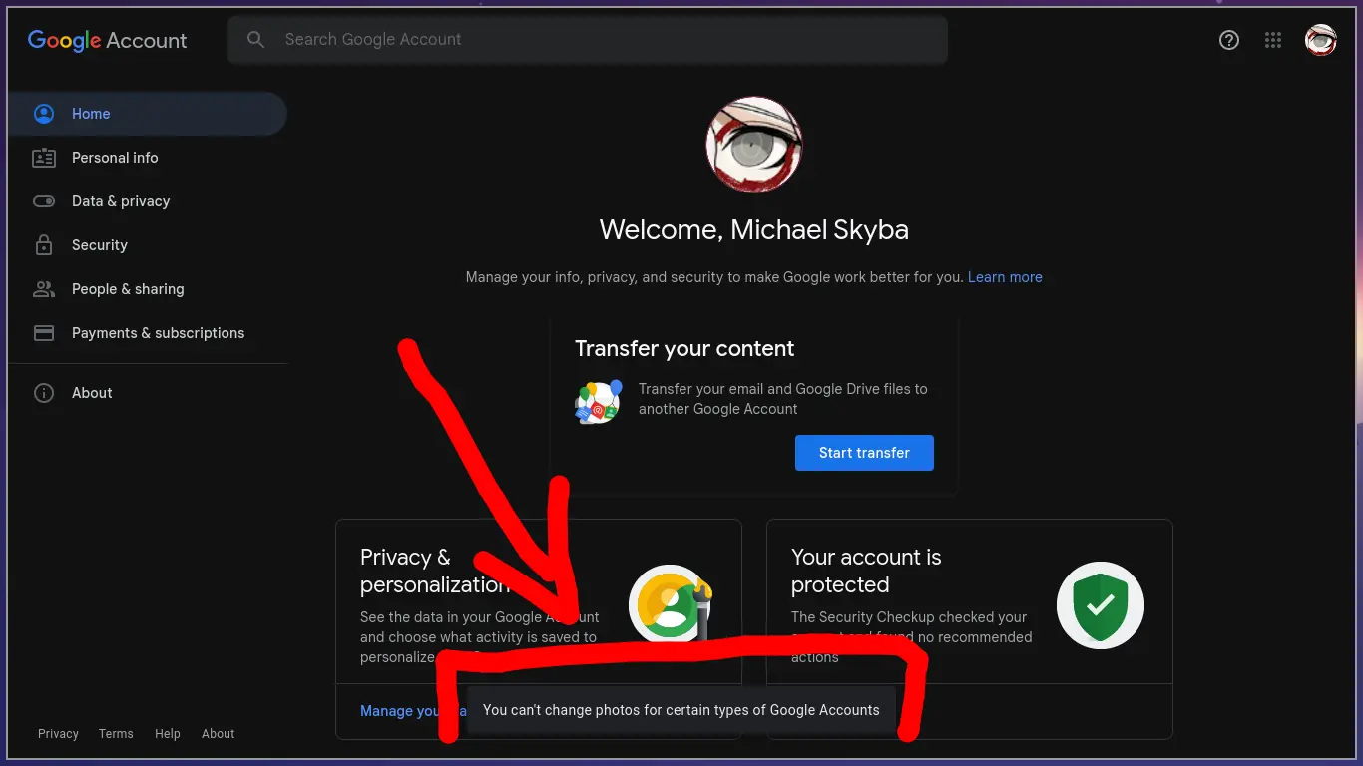Open Data & privacy section
This screenshot has height=766, width=1363.
point(148,201)
